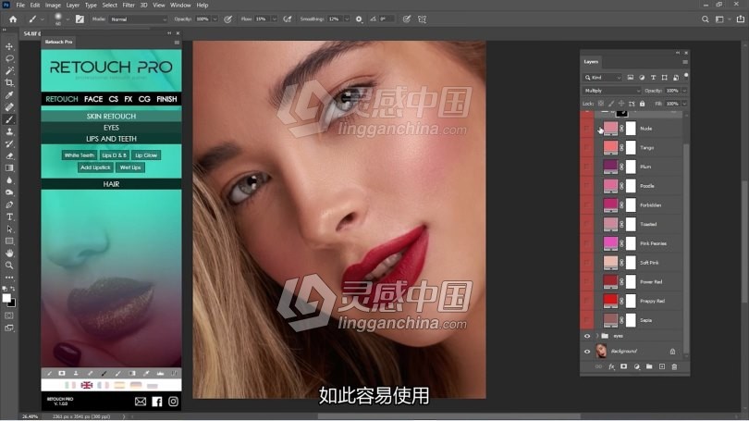749x421 pixels.
Task: Open brush settings panel icon
Action: pyautogui.click(x=80, y=19)
